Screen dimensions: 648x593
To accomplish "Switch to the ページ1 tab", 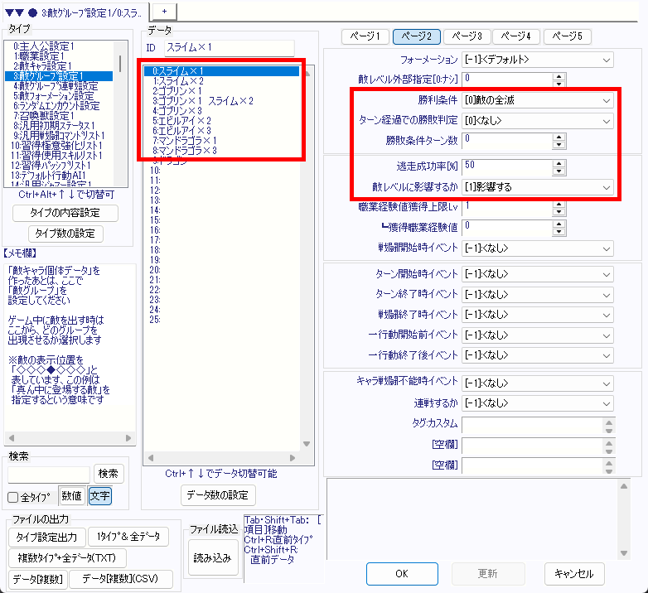I will pyautogui.click(x=365, y=36).
